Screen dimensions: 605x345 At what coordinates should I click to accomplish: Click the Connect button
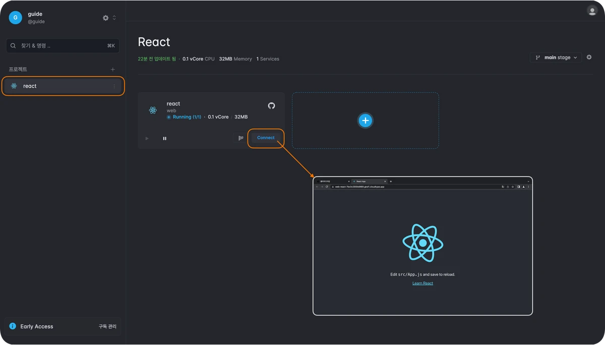click(266, 138)
